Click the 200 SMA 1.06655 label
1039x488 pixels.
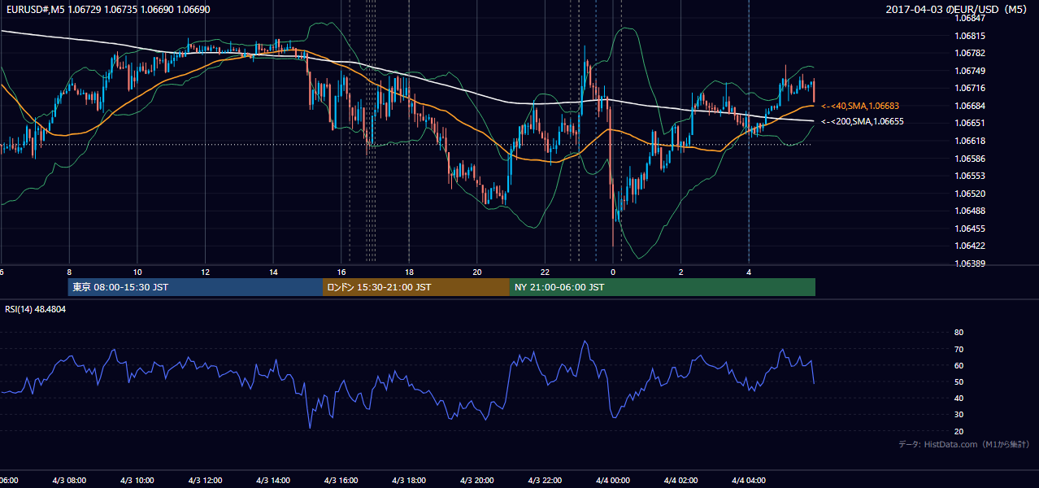point(862,121)
